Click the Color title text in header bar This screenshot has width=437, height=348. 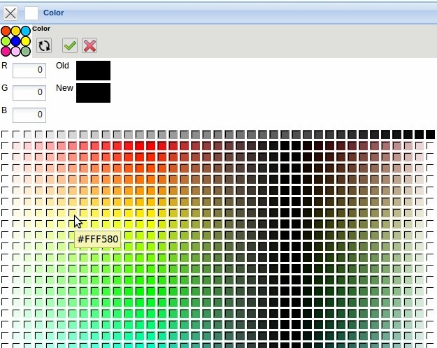click(53, 13)
